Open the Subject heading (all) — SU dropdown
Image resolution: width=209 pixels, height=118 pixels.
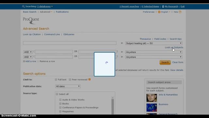tap(154, 43)
